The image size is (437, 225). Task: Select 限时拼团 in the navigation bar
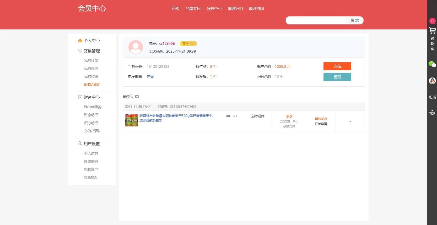tap(256, 9)
